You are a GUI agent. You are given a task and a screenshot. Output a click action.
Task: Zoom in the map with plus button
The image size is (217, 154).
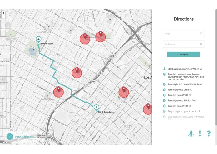point(3,13)
